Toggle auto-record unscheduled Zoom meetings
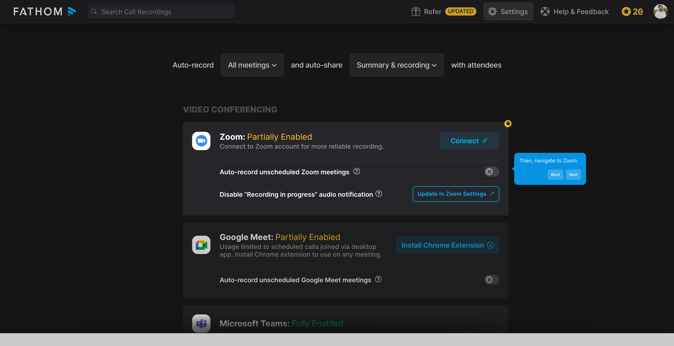The width and height of the screenshot is (674, 346). pyautogui.click(x=491, y=172)
